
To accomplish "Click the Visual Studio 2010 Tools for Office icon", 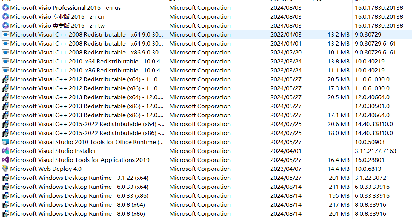I will [x=6, y=142].
